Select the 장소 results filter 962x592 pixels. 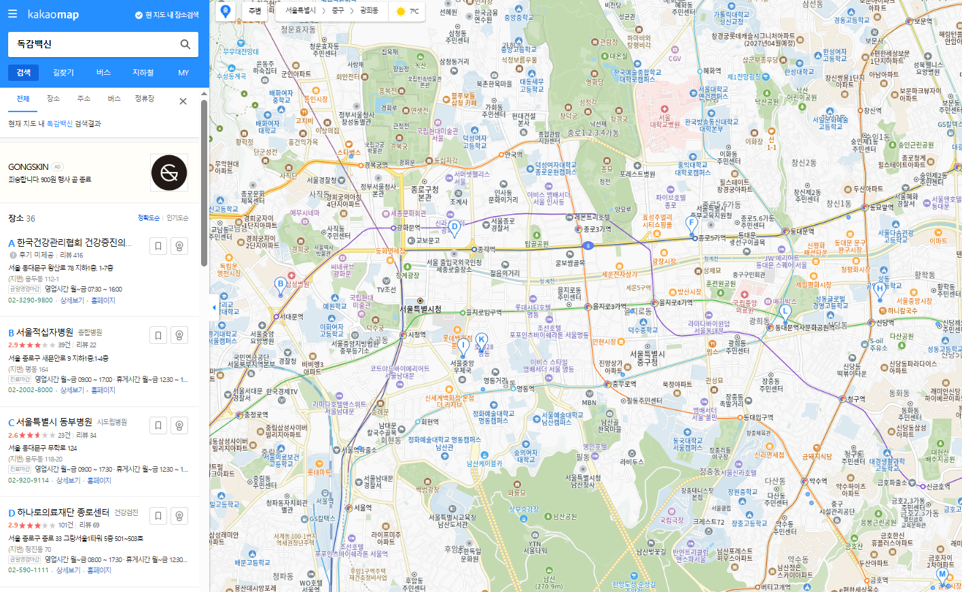pos(53,99)
